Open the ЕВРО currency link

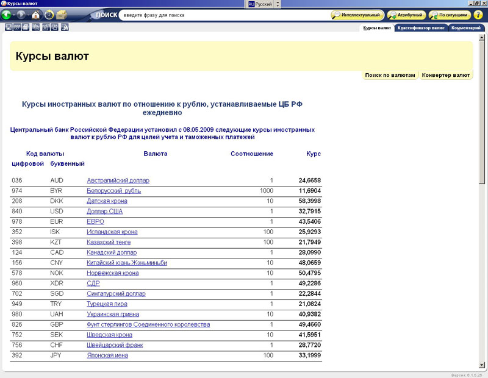click(x=95, y=222)
